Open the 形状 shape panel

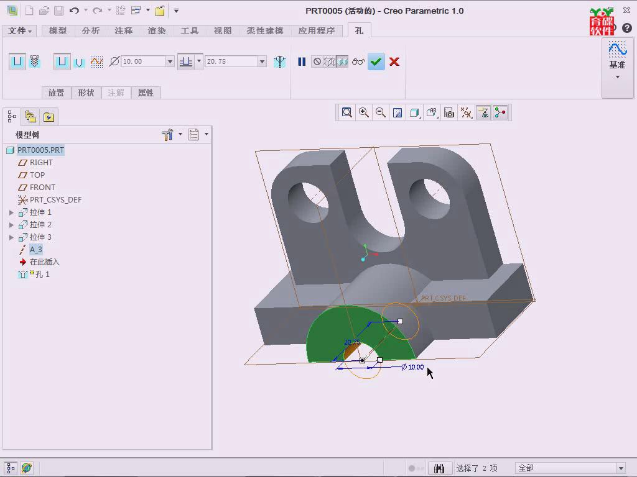tap(86, 93)
